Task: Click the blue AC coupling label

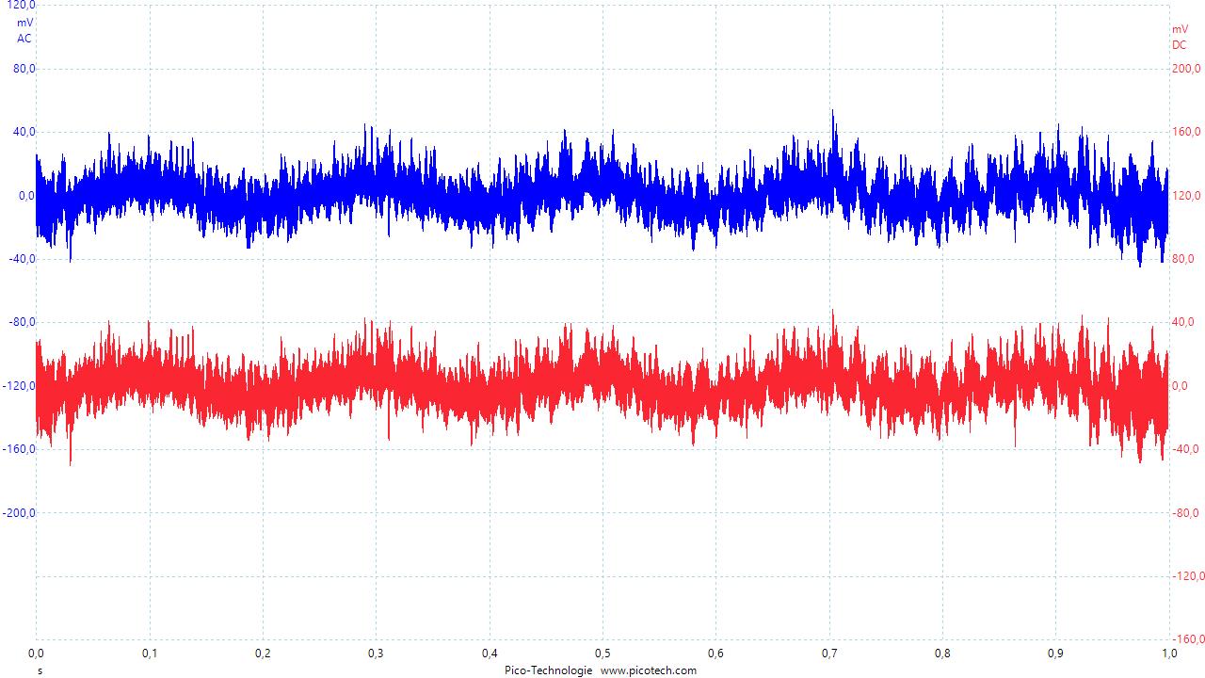Action: [x=24, y=39]
